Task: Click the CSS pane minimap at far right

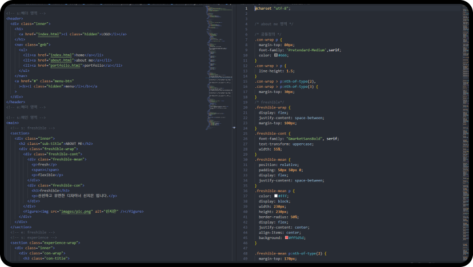Action: tap(466, 132)
